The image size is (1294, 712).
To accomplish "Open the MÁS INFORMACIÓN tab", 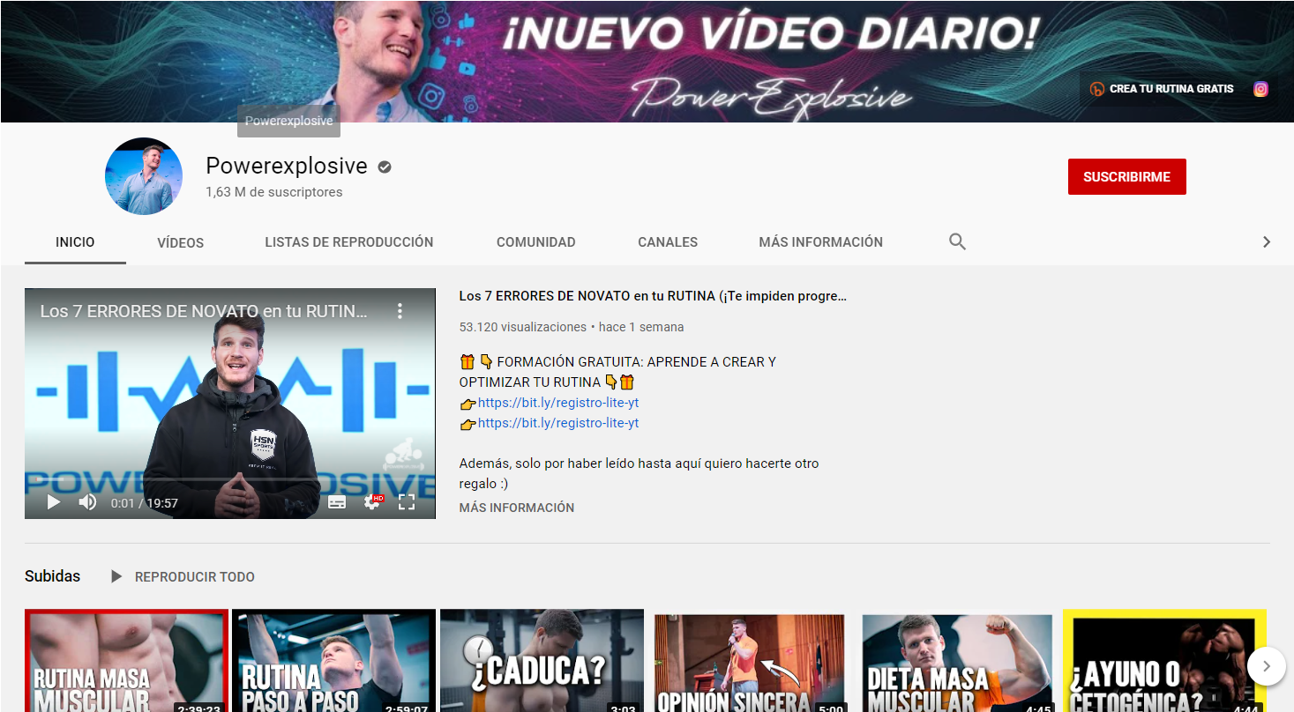I will coord(820,241).
